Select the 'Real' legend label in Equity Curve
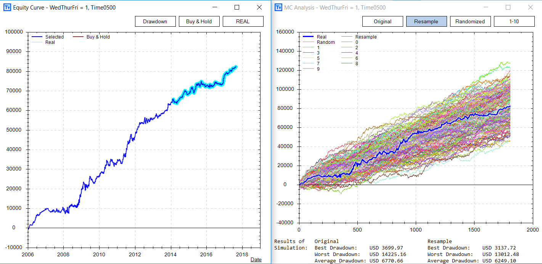This screenshot has width=542, height=264. (50, 42)
